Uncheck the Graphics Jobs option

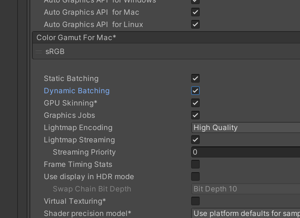[196, 115]
